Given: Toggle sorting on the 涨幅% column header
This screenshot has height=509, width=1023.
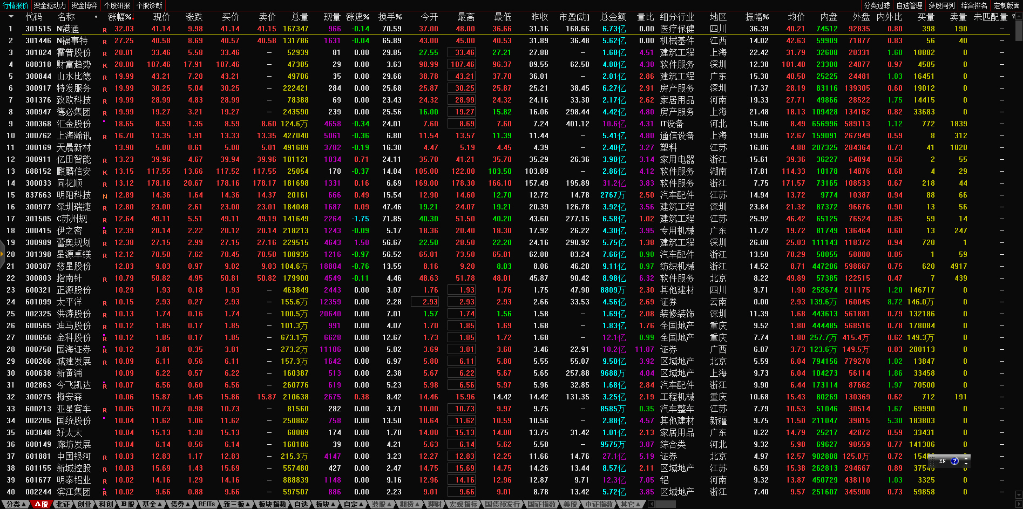Looking at the screenshot, I should click(120, 17).
